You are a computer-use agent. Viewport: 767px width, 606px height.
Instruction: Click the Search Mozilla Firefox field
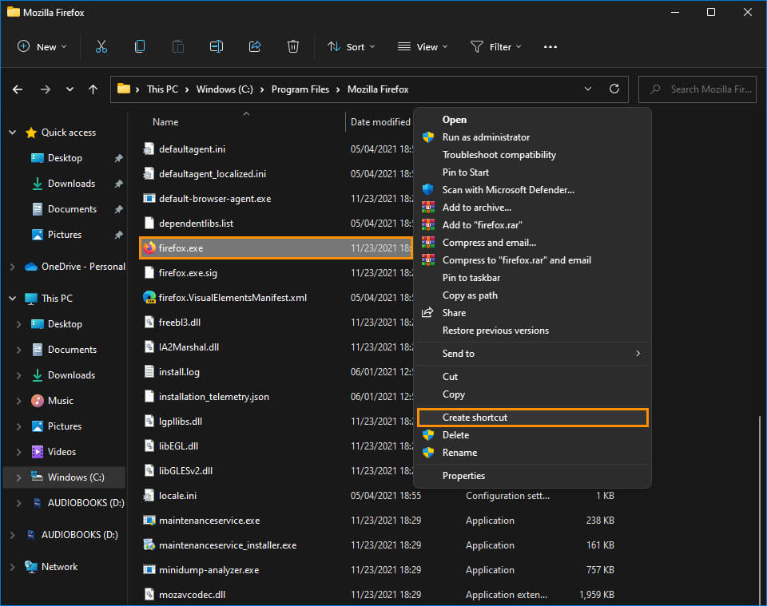pyautogui.click(x=697, y=89)
